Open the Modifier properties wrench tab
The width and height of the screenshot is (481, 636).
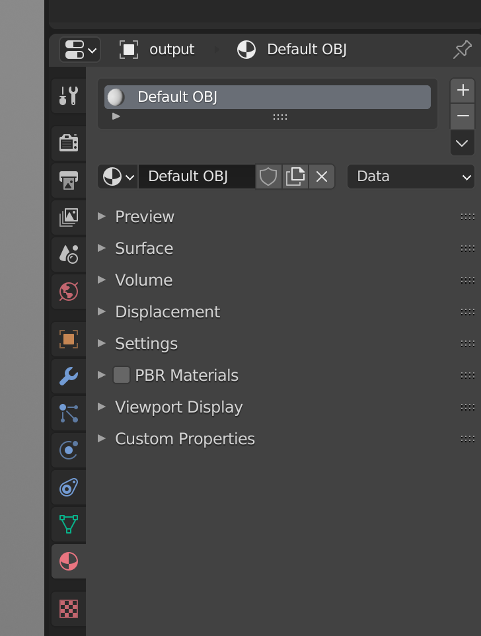69,376
